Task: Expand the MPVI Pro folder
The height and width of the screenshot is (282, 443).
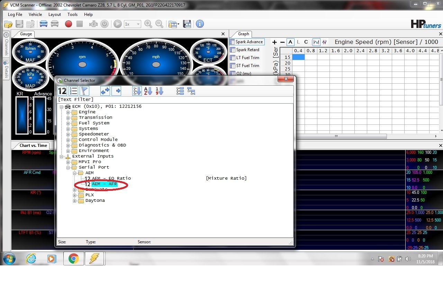Action: 68,162
